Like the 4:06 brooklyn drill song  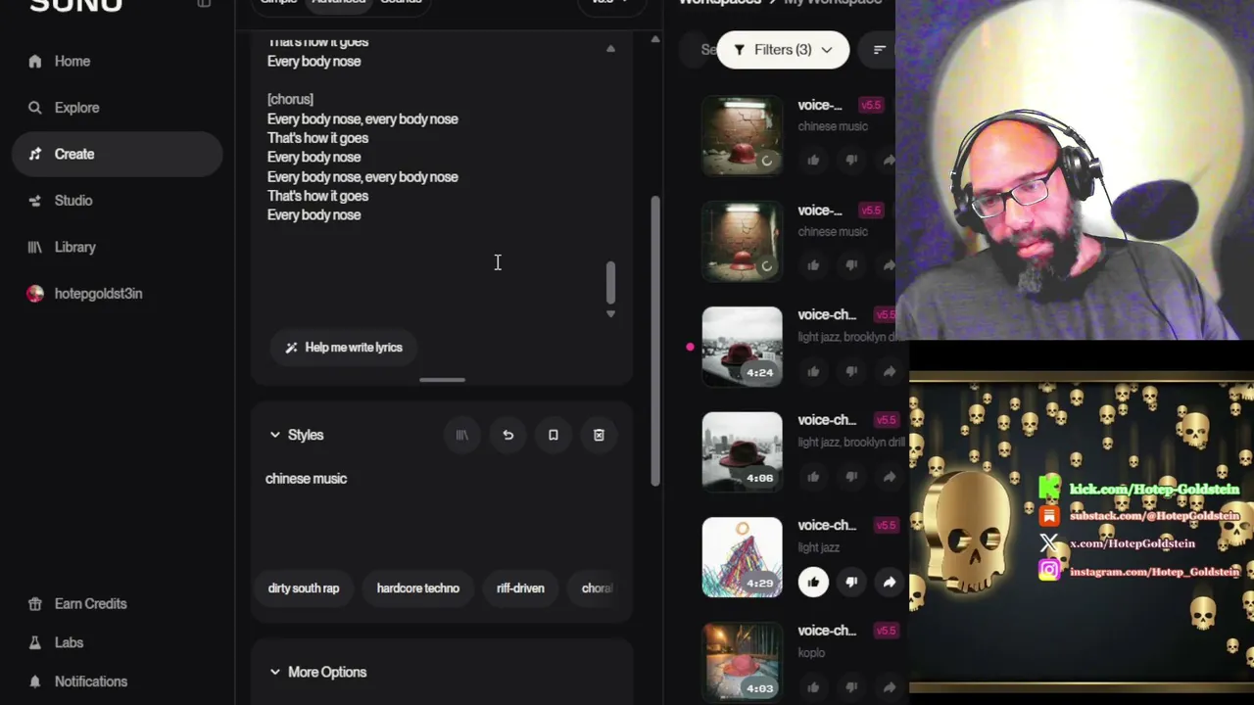[x=813, y=477]
